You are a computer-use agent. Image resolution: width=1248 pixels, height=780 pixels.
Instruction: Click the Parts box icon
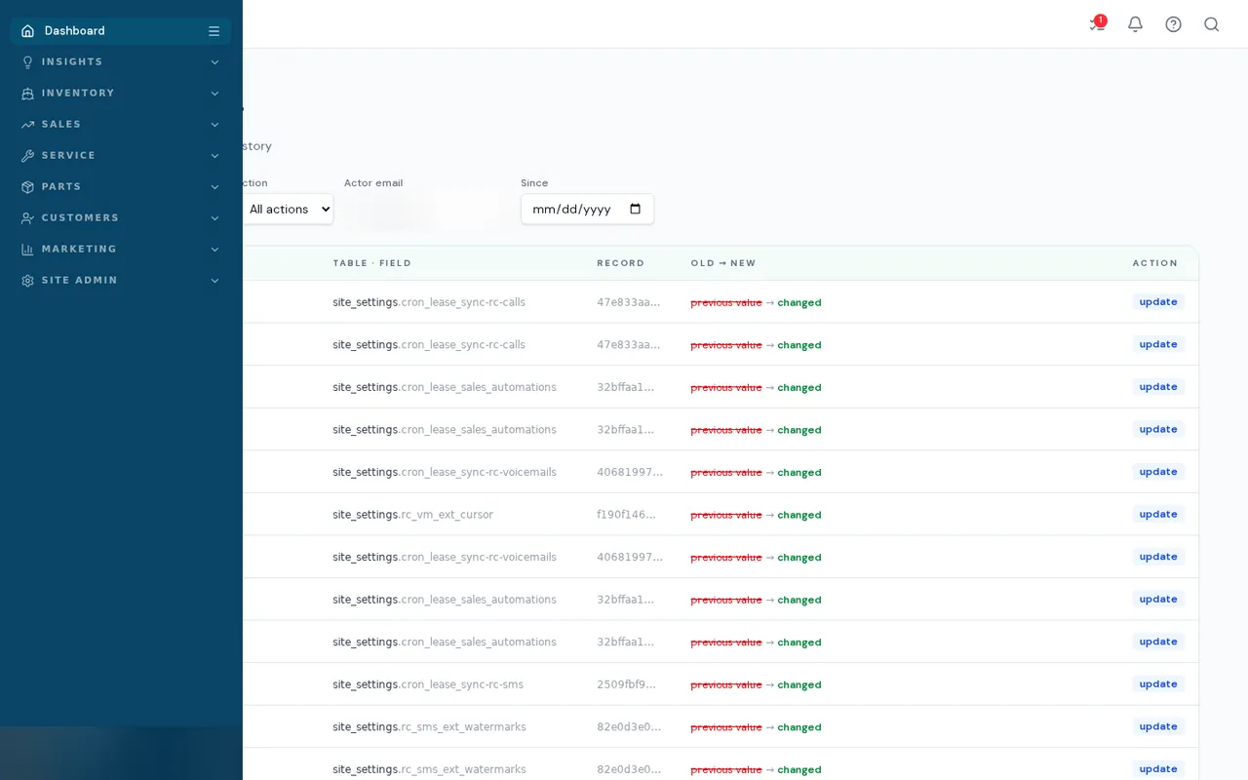tap(27, 187)
